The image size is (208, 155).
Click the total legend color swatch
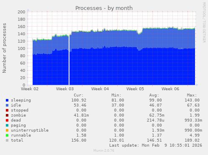pos(7,140)
